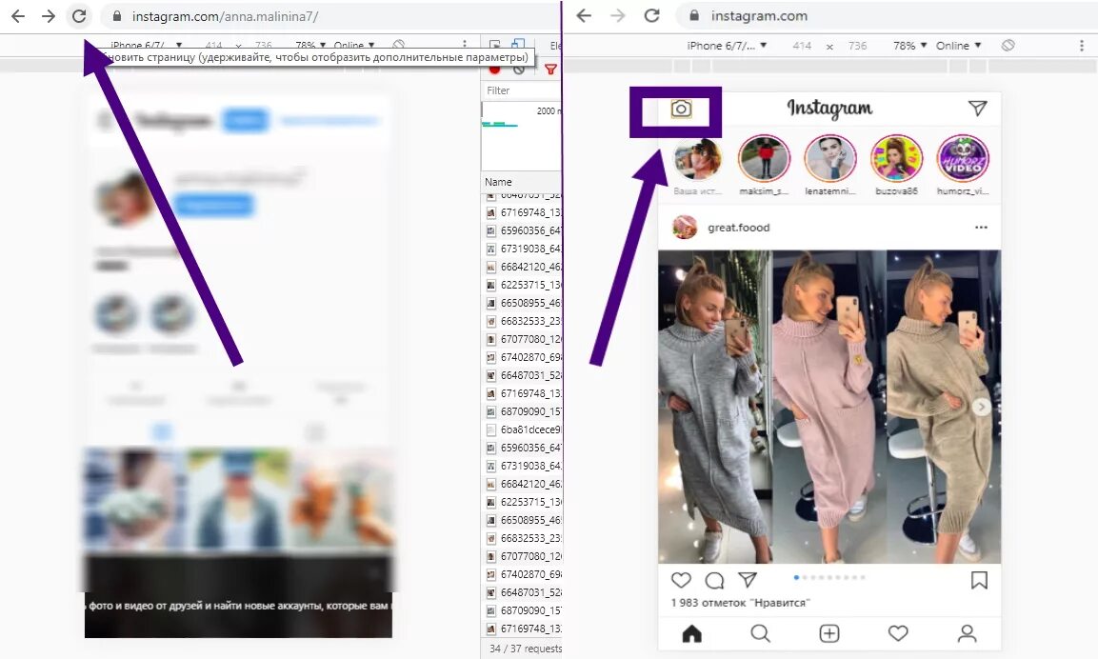View the '1 983 отметок Нравится' likes list
Image resolution: width=1098 pixels, height=659 pixels.
(x=740, y=602)
